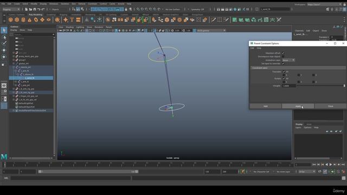Toggle Maintain offset checkbox

click(x=283, y=53)
